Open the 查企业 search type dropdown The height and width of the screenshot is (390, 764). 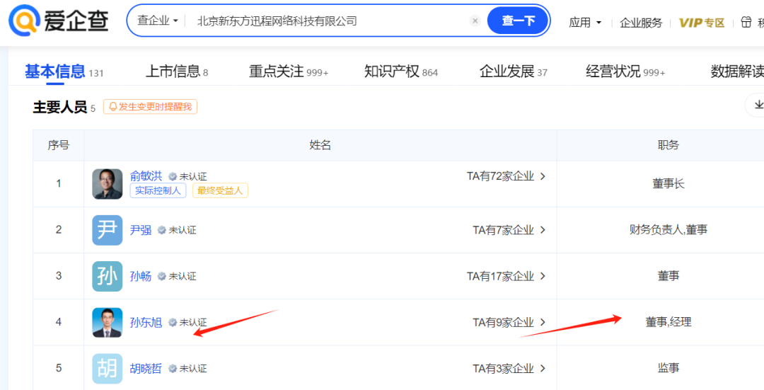pyautogui.click(x=158, y=21)
